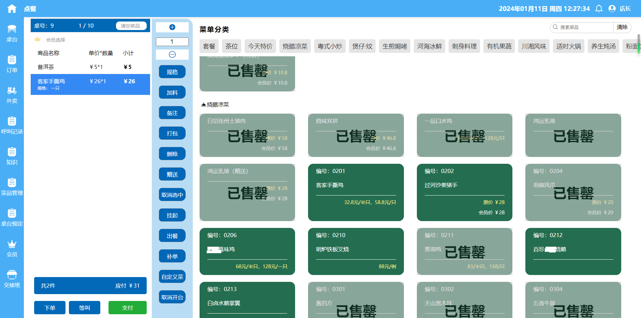Add dish 0201 客家手撕鸡 card
The height and width of the screenshot is (318, 641).
[x=356, y=192]
